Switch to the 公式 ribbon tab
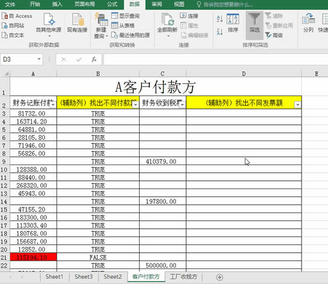Screen dimensions: 328x284 (x=112, y=4)
